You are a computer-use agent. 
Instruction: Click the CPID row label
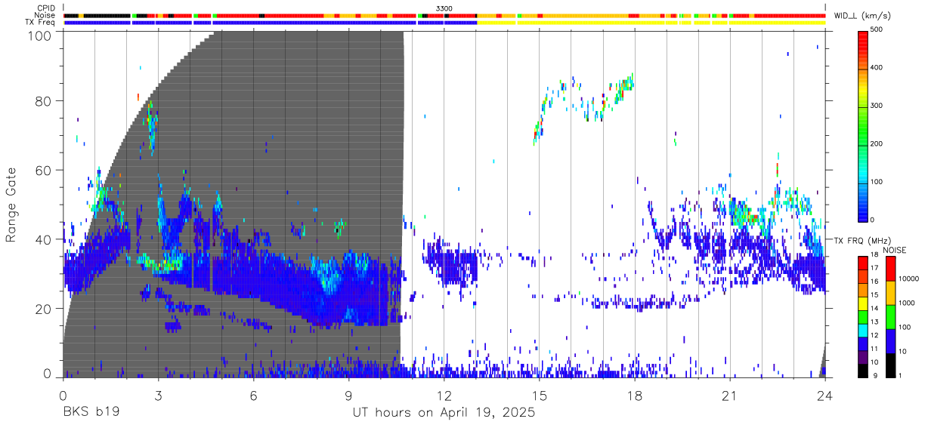pos(46,8)
